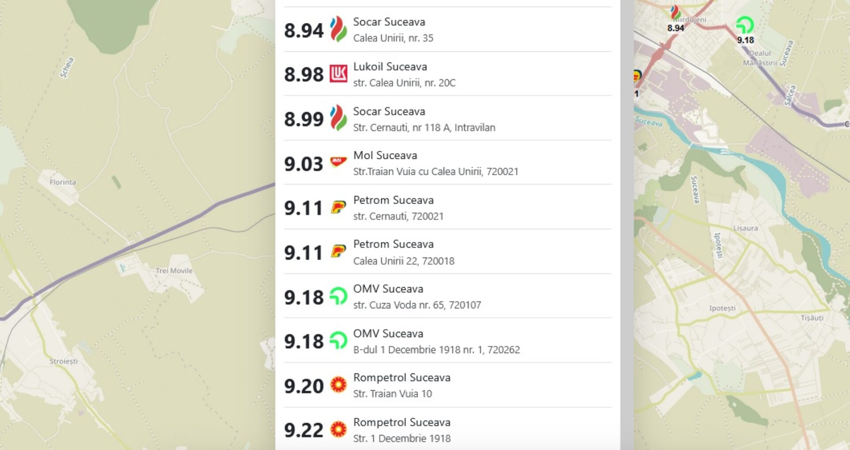Click the OMV logo beside B-dul 1 Decembrie 1918
This screenshot has width=850, height=450.
click(x=338, y=340)
